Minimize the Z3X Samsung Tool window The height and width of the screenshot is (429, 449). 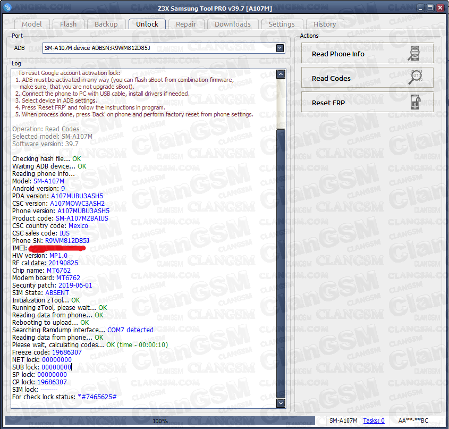point(420,8)
